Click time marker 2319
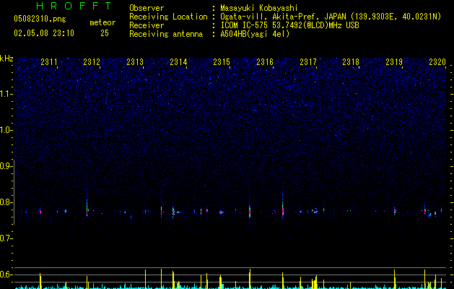454x289 pixels. coord(394,62)
